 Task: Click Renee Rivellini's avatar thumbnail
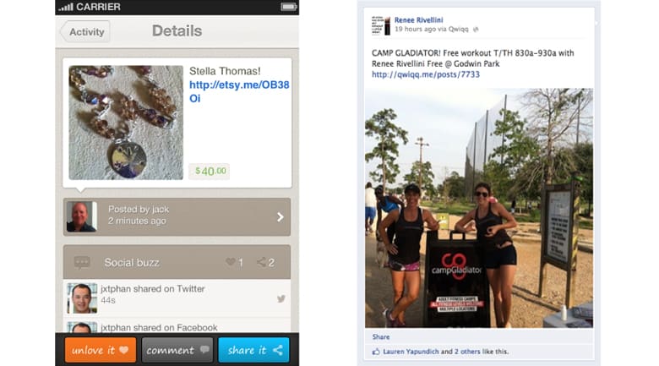(381, 25)
